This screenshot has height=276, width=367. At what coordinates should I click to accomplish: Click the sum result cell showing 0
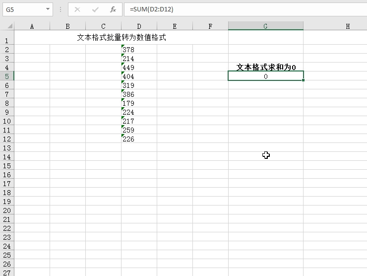click(x=266, y=76)
